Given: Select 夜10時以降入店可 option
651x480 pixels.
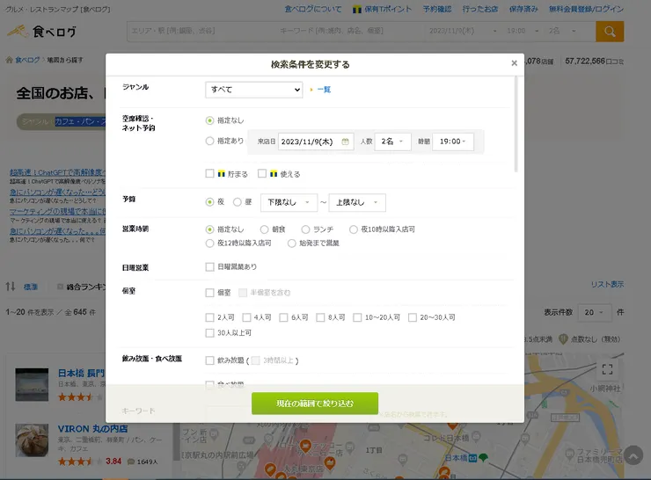Looking at the screenshot, I should point(354,229).
